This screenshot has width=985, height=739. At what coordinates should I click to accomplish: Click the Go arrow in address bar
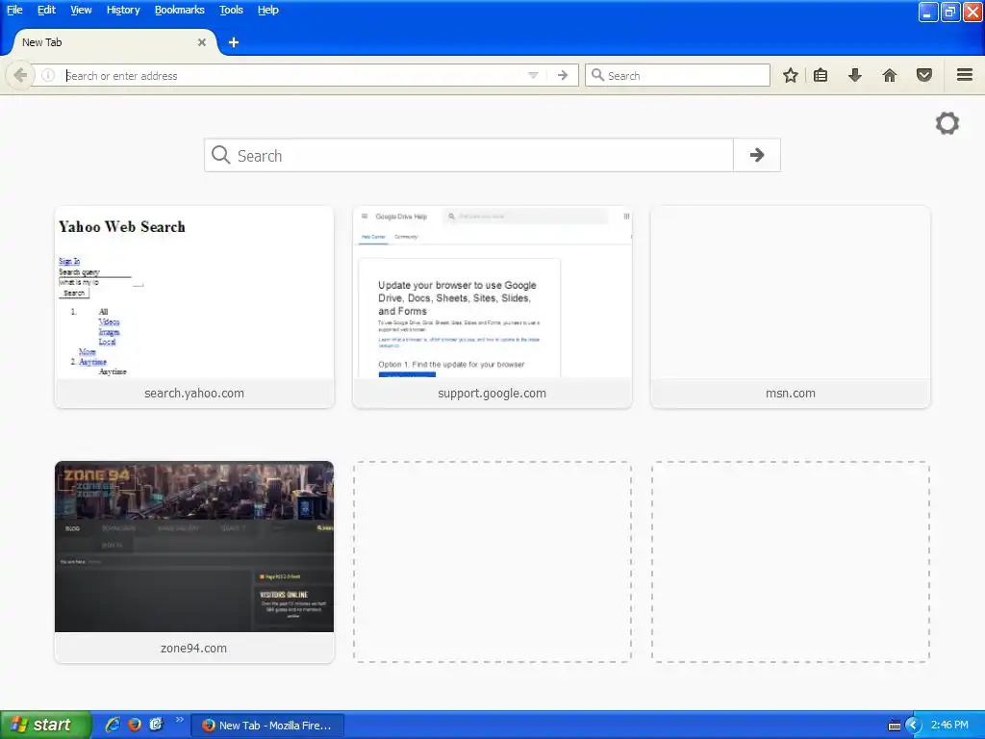pos(562,75)
